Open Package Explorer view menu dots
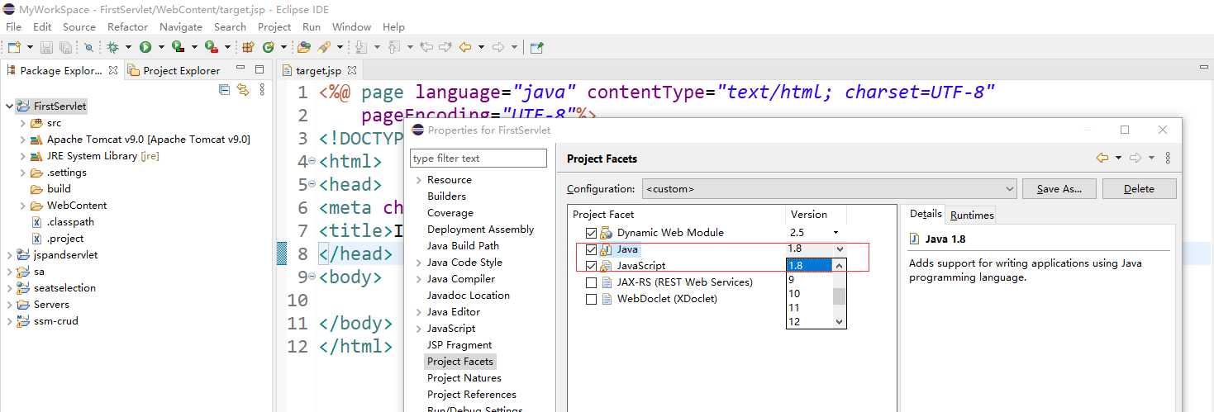1214x412 pixels. click(263, 89)
